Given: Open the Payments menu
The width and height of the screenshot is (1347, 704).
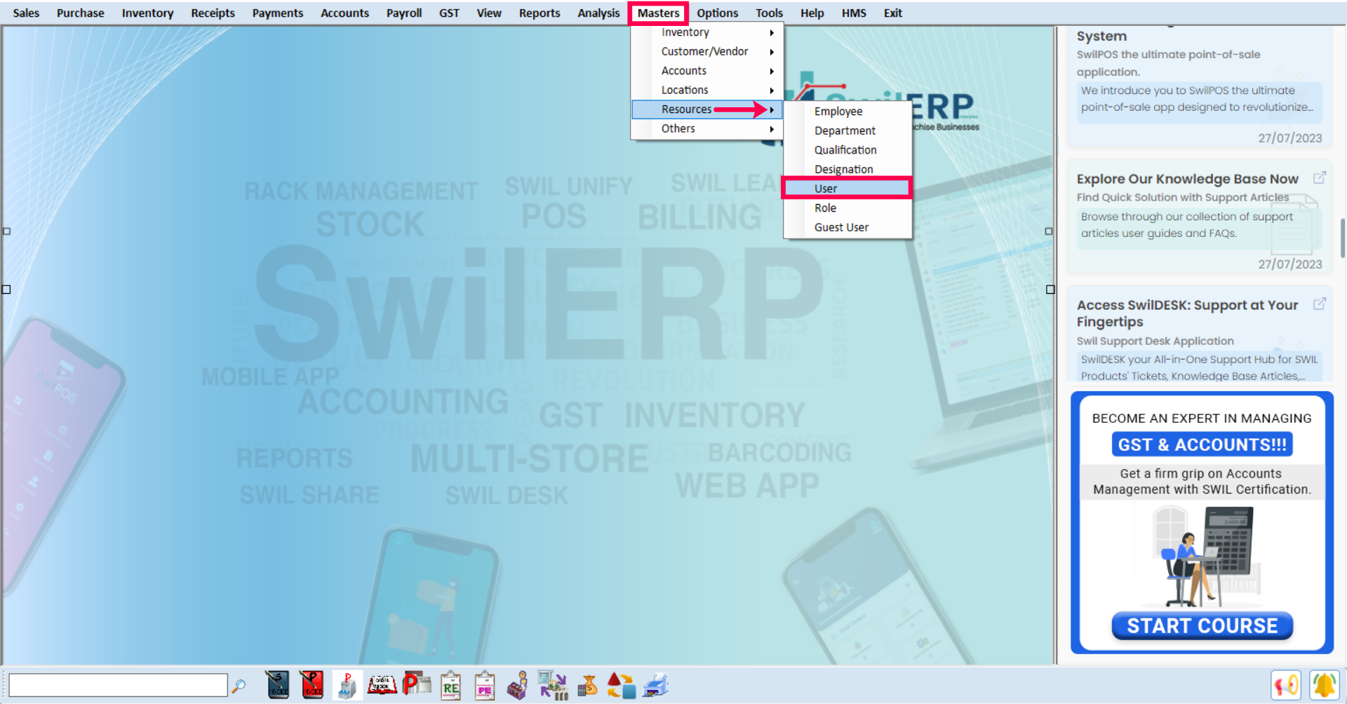Looking at the screenshot, I should click(278, 13).
